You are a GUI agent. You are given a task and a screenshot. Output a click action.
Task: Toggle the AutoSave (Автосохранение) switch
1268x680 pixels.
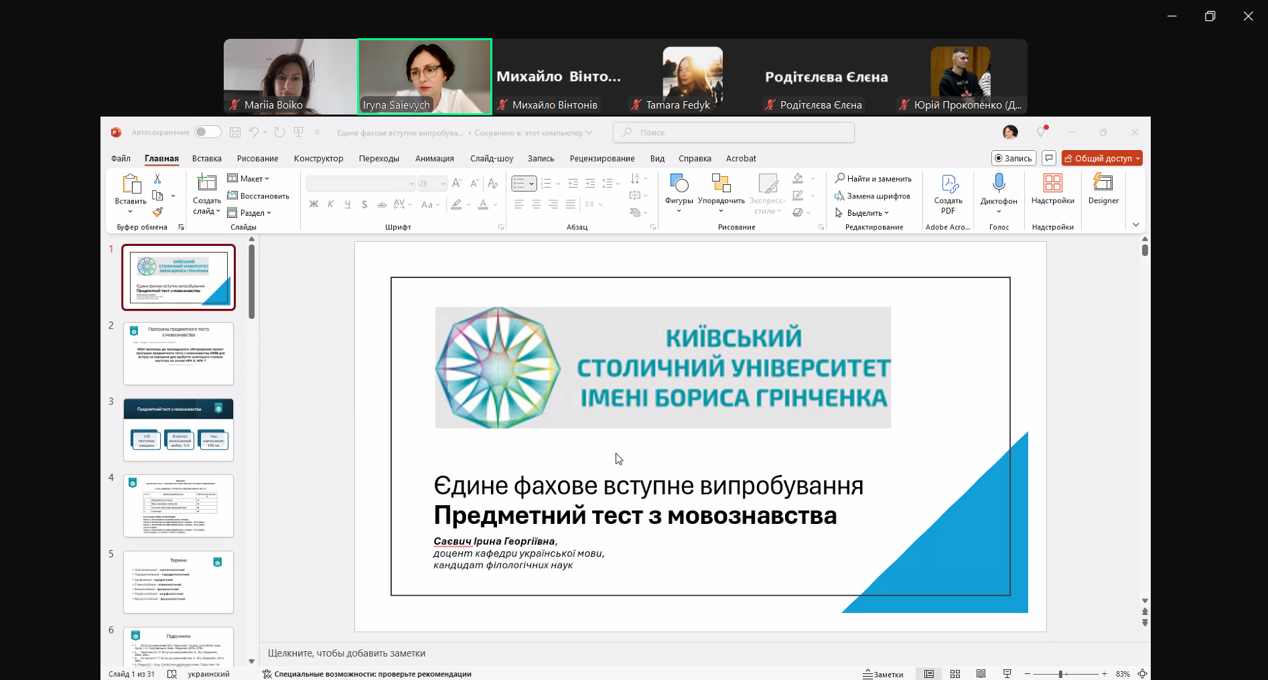click(x=208, y=132)
